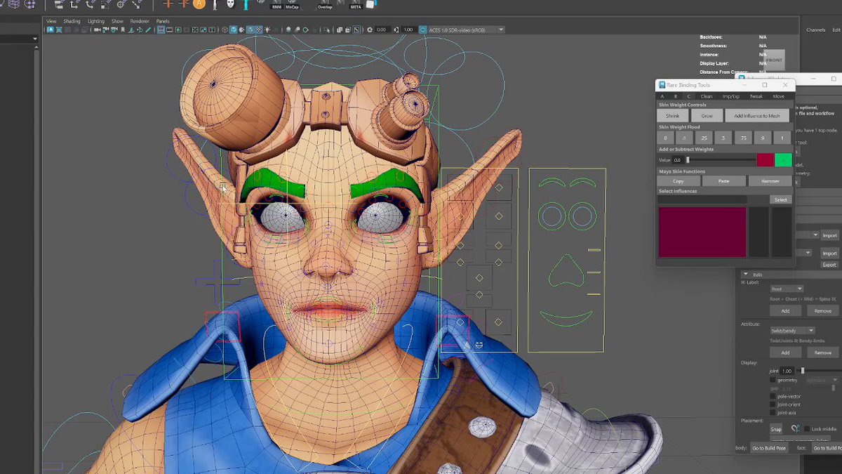Click the Select Influences text field
Viewport: 842px width, 474px height.
coord(702,200)
